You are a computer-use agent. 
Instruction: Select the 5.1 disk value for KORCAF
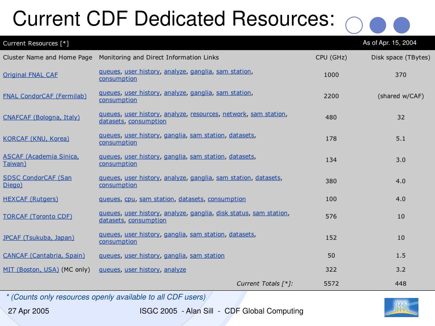pyautogui.click(x=401, y=139)
